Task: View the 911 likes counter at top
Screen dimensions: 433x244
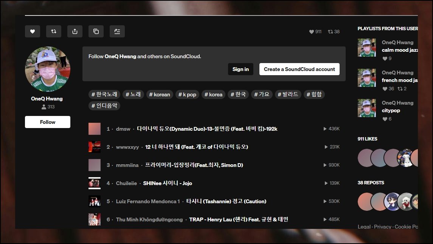Action: [x=315, y=32]
